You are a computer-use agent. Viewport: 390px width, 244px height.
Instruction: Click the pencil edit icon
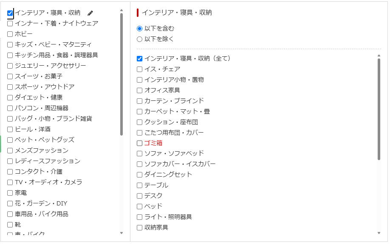90,13
